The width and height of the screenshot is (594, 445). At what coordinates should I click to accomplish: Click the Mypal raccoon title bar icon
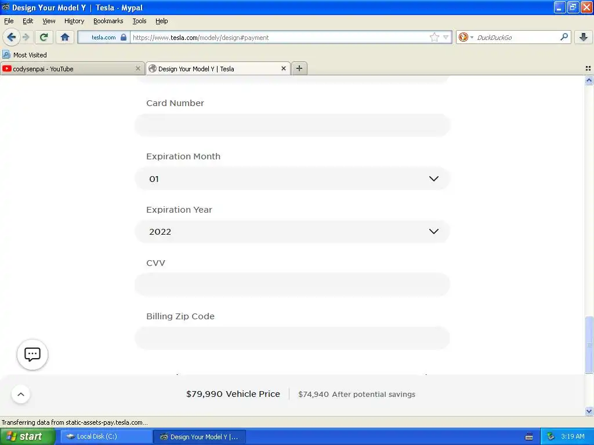pyautogui.click(x=5, y=7)
